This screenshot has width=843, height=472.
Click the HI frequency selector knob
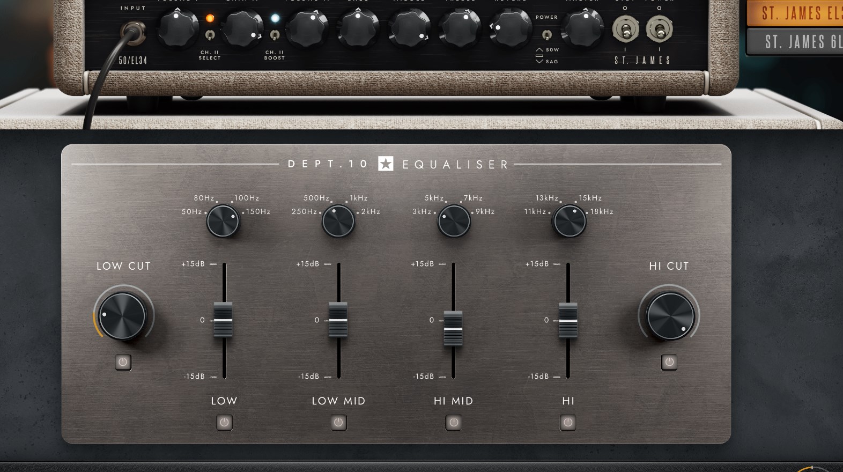click(x=569, y=221)
